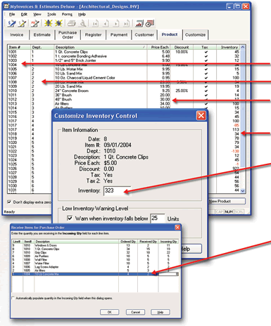Select the 24" Concrete Broom row
The image size is (271, 326).
click(x=124, y=91)
